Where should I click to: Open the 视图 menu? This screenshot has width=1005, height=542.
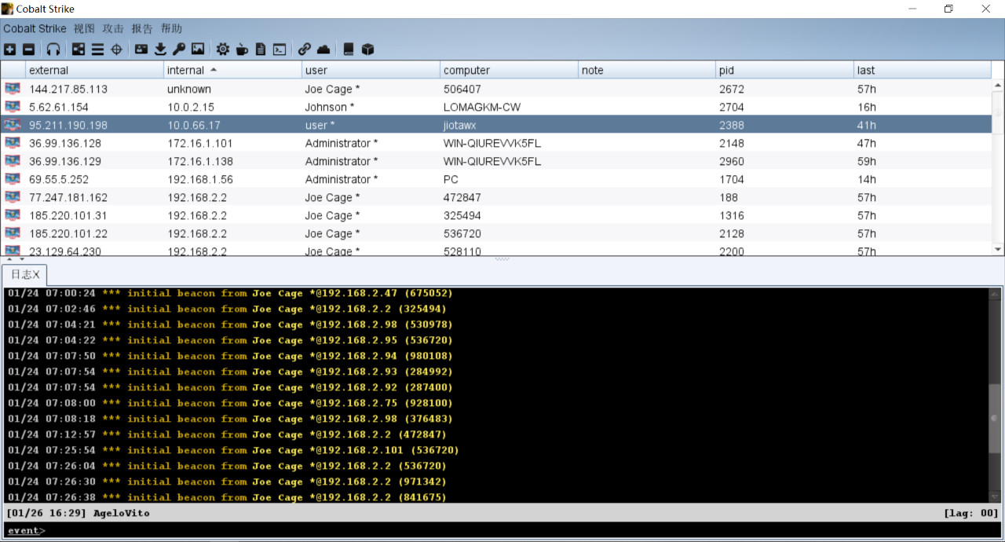[84, 28]
